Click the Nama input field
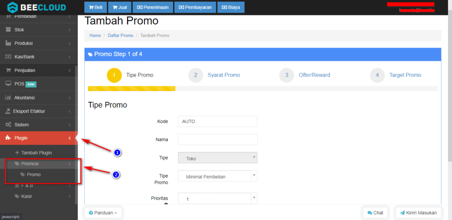 (217, 139)
